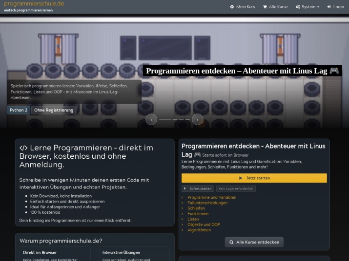Select the first carousel slide indicator

point(165,119)
